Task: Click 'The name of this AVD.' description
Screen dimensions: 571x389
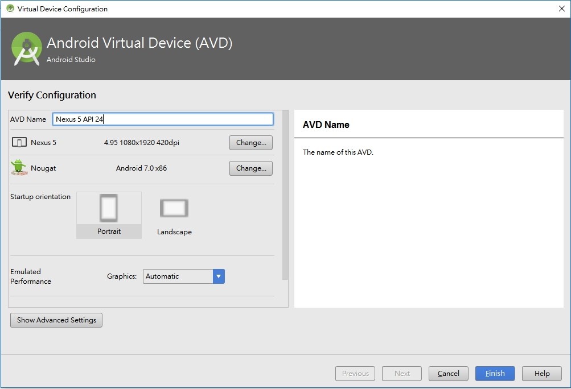Action: pyautogui.click(x=338, y=152)
